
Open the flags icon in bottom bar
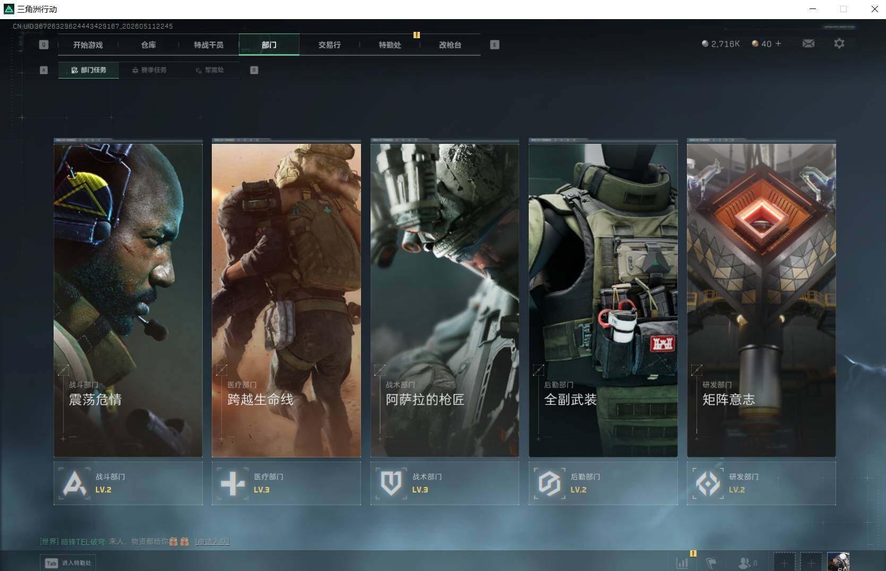711,563
